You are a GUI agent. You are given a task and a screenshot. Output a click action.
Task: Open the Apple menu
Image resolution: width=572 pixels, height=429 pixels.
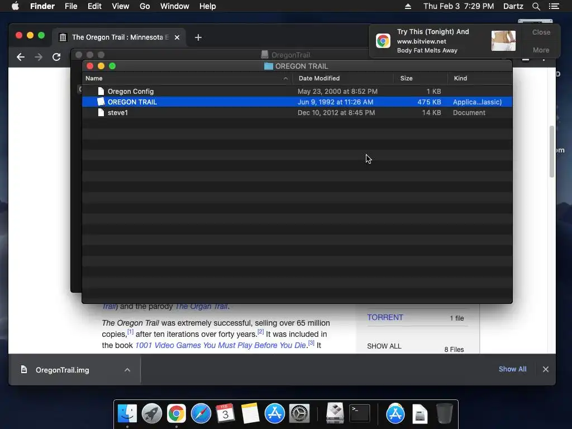pos(15,6)
